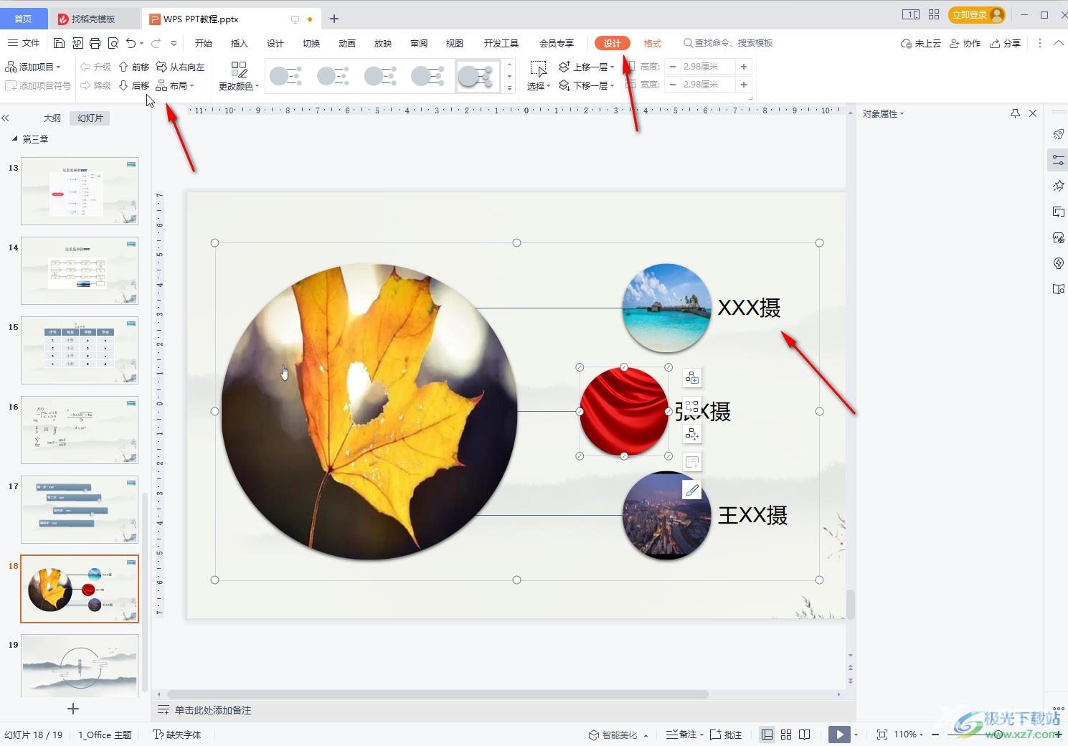Open the 文件 File menu
1068x746 pixels.
tap(24, 43)
